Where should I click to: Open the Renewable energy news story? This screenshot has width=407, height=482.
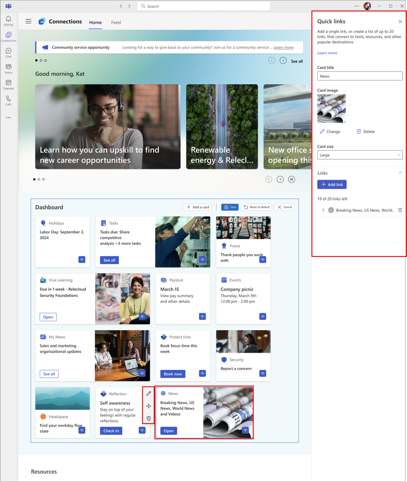(222, 127)
